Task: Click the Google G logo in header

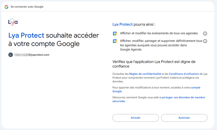Action: [x=6, y=7]
